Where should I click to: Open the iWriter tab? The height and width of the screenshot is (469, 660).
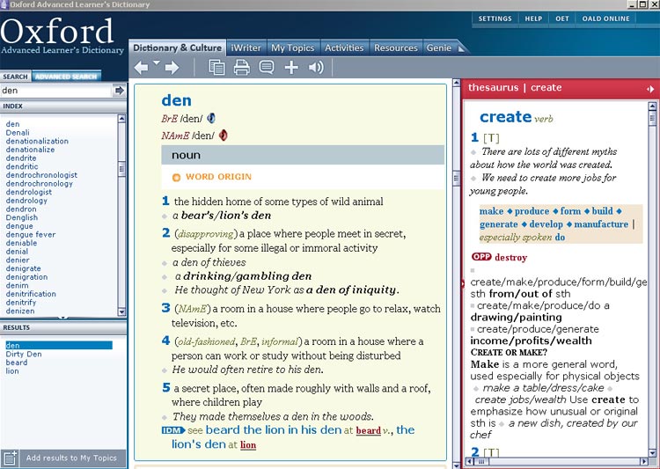(246, 48)
